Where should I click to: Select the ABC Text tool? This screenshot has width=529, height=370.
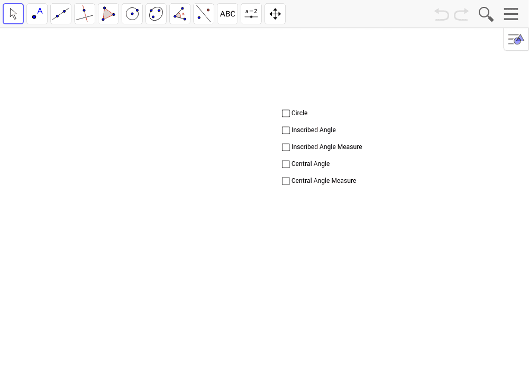click(227, 14)
